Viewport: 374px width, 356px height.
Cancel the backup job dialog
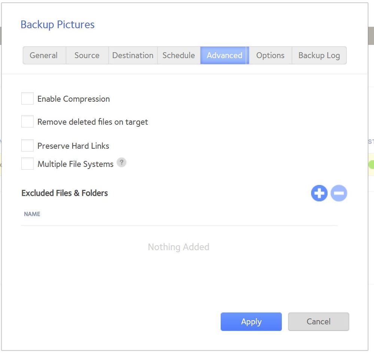[318, 322]
